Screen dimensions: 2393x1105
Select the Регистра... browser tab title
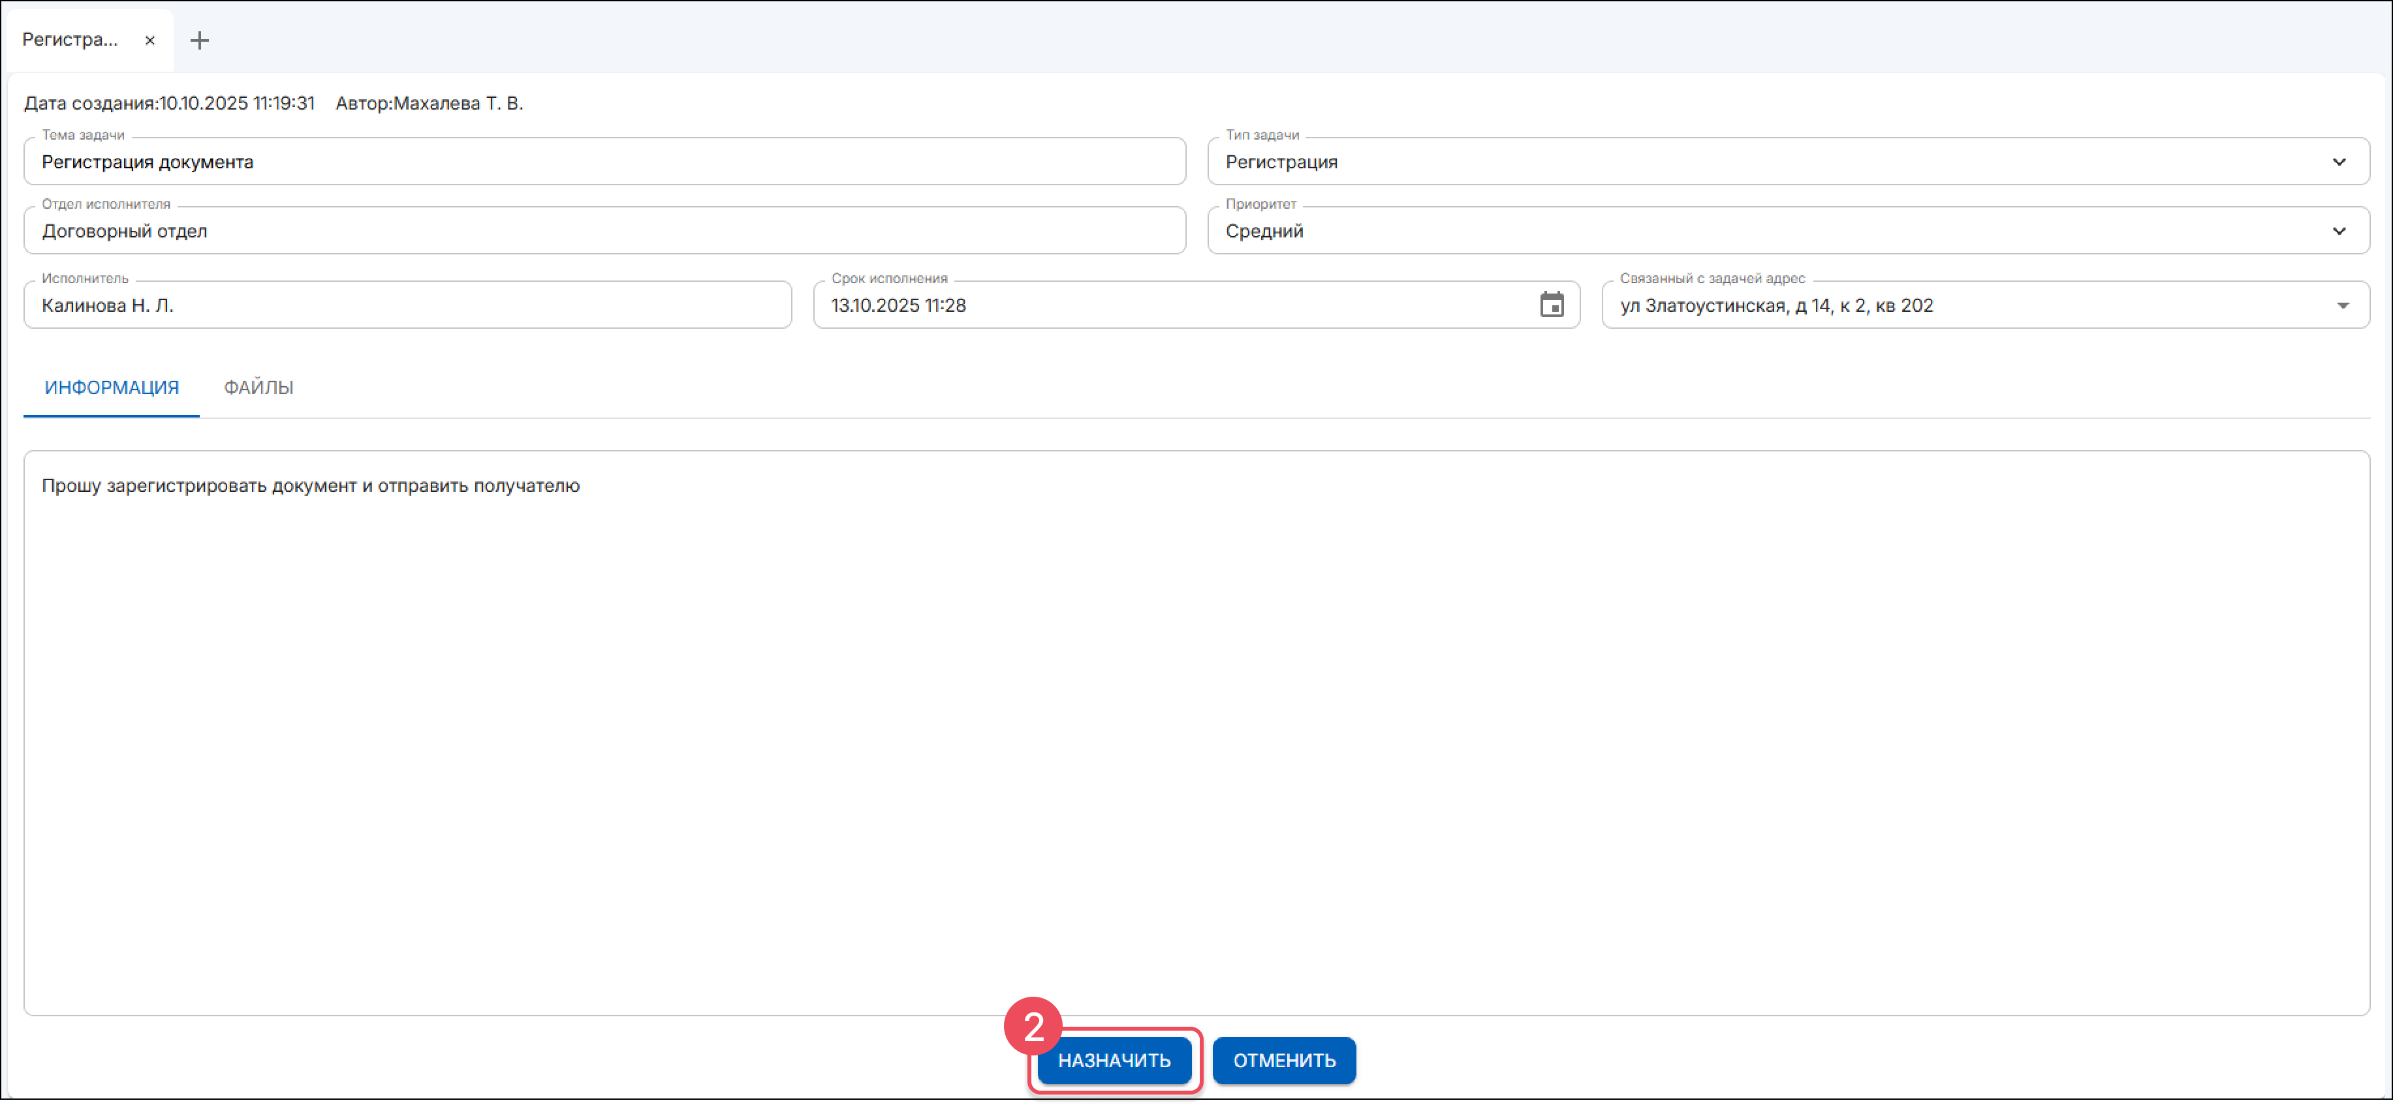(x=70, y=40)
